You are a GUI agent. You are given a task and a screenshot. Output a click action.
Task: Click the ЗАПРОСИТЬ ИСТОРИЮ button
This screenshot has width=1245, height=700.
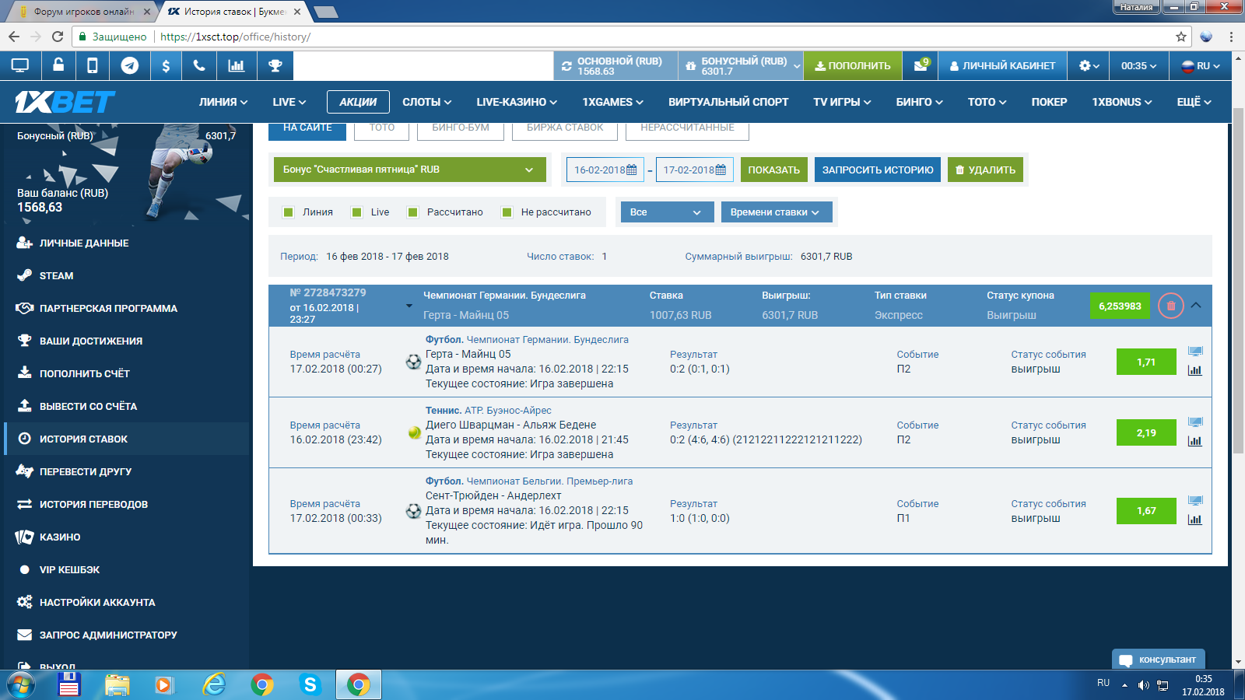878,170
